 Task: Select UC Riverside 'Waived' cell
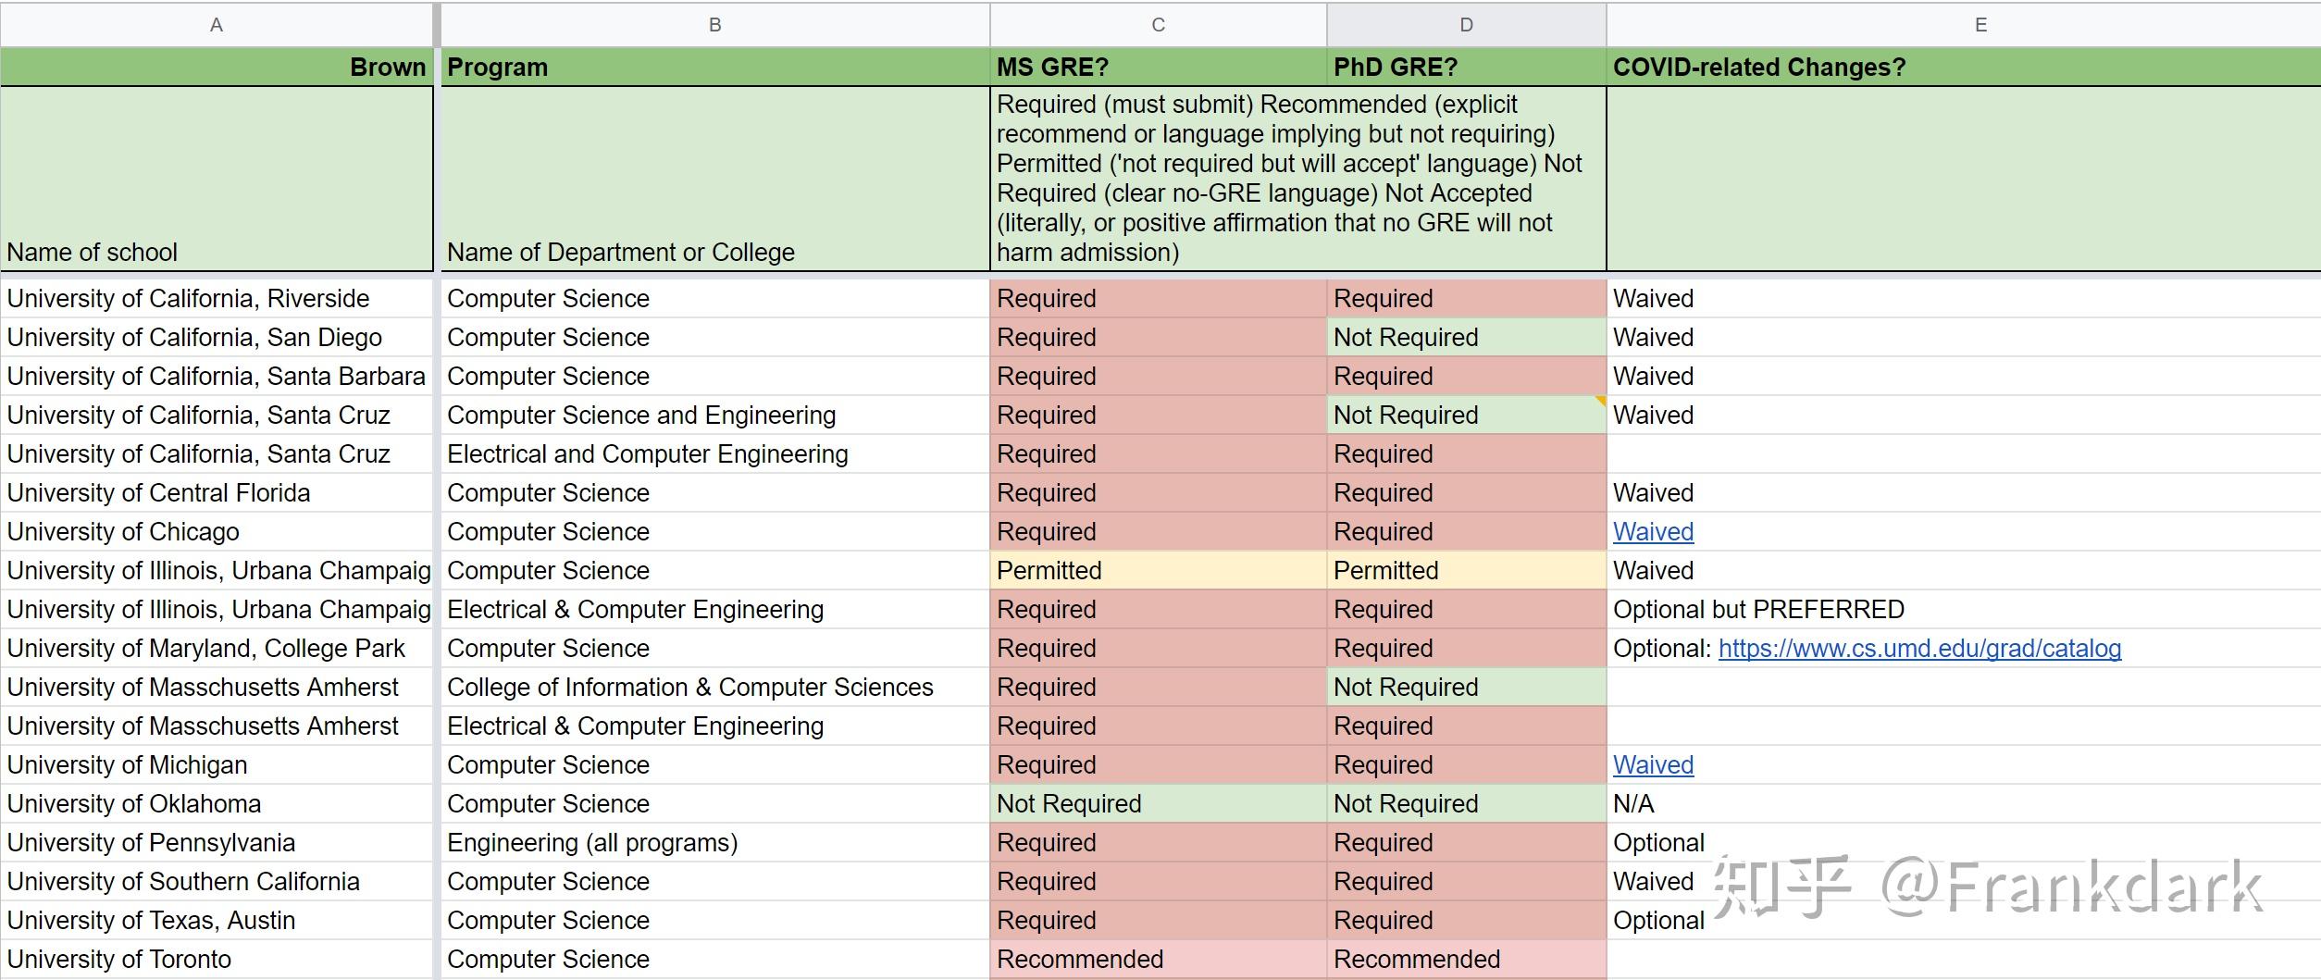1964,299
